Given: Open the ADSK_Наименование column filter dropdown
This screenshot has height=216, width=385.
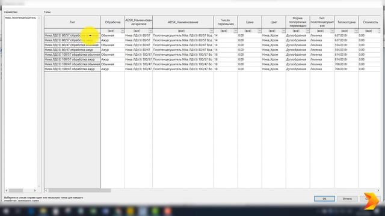Looking at the screenshot, I should (x=211, y=31).
